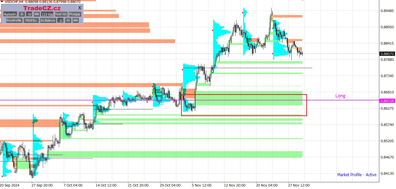
Task: Toggle the Physgap button
Action: pos(75,14)
